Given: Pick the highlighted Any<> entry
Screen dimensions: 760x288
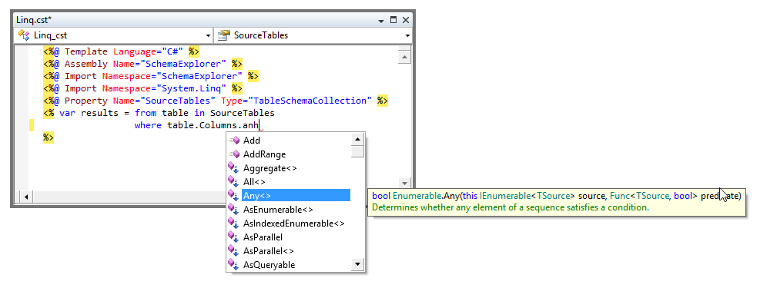Looking at the screenshot, I should tap(296, 196).
